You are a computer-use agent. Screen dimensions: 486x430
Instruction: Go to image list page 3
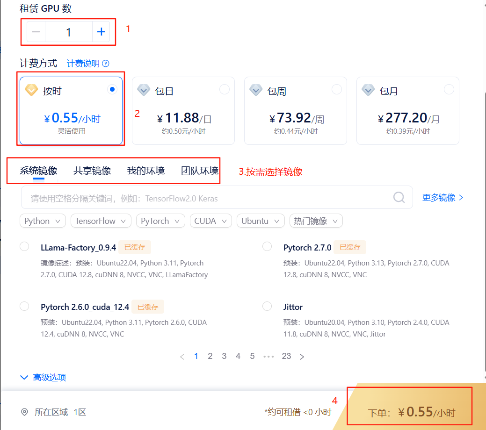point(224,356)
